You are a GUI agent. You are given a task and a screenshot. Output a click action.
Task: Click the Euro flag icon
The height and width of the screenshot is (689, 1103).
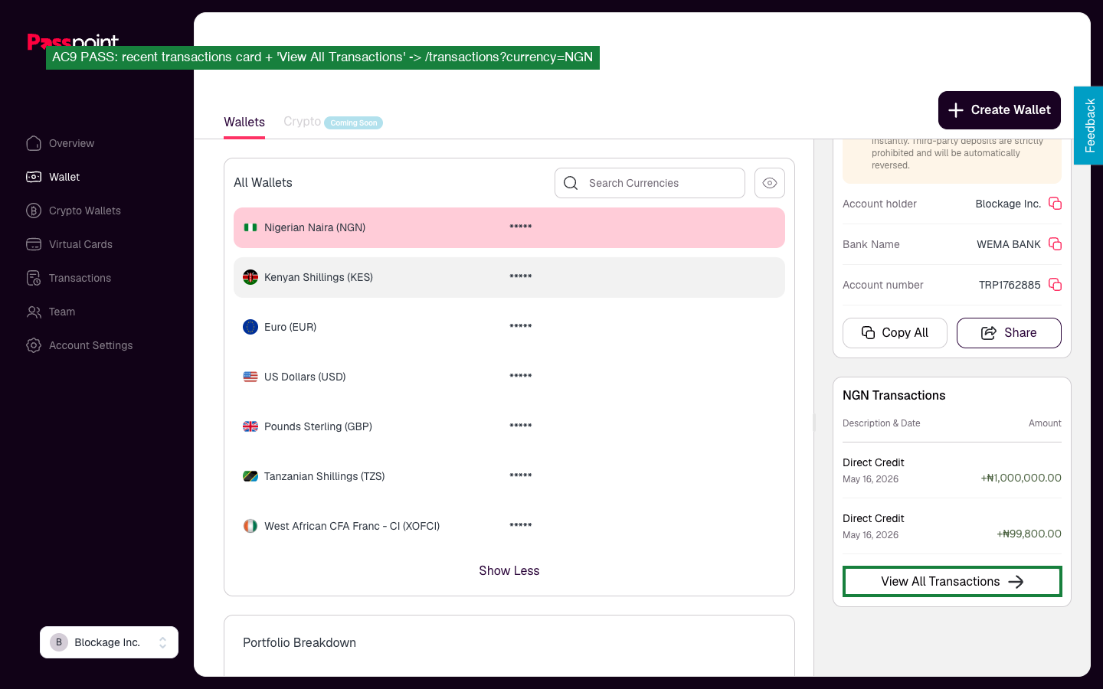pos(250,327)
